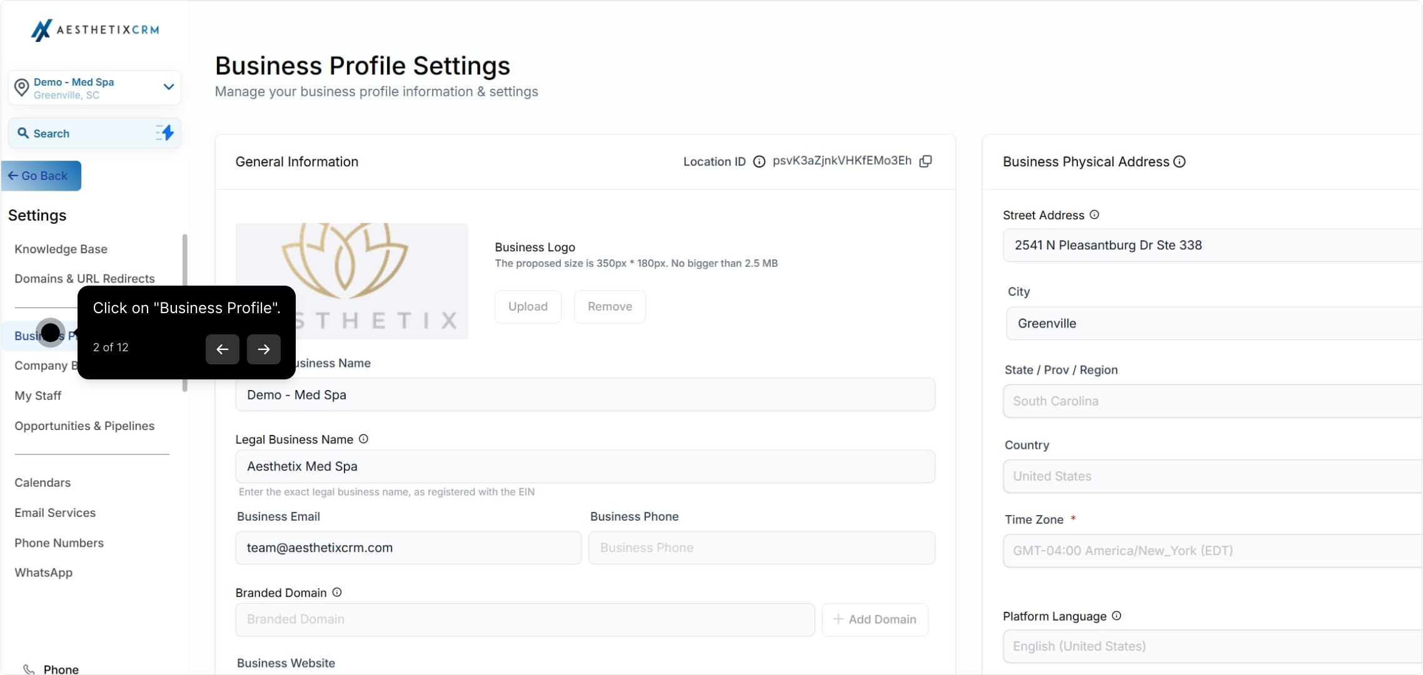Screen dimensions: 1423x675
Task: Open the State / Prov / Region dropdown
Action: (x=1213, y=401)
